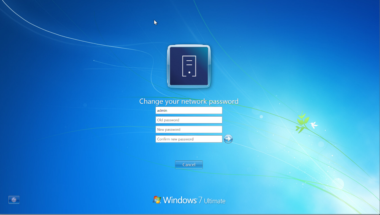Image resolution: width=380 pixels, height=215 pixels.
Task: Activate the Old password entry box
Action: click(189, 120)
